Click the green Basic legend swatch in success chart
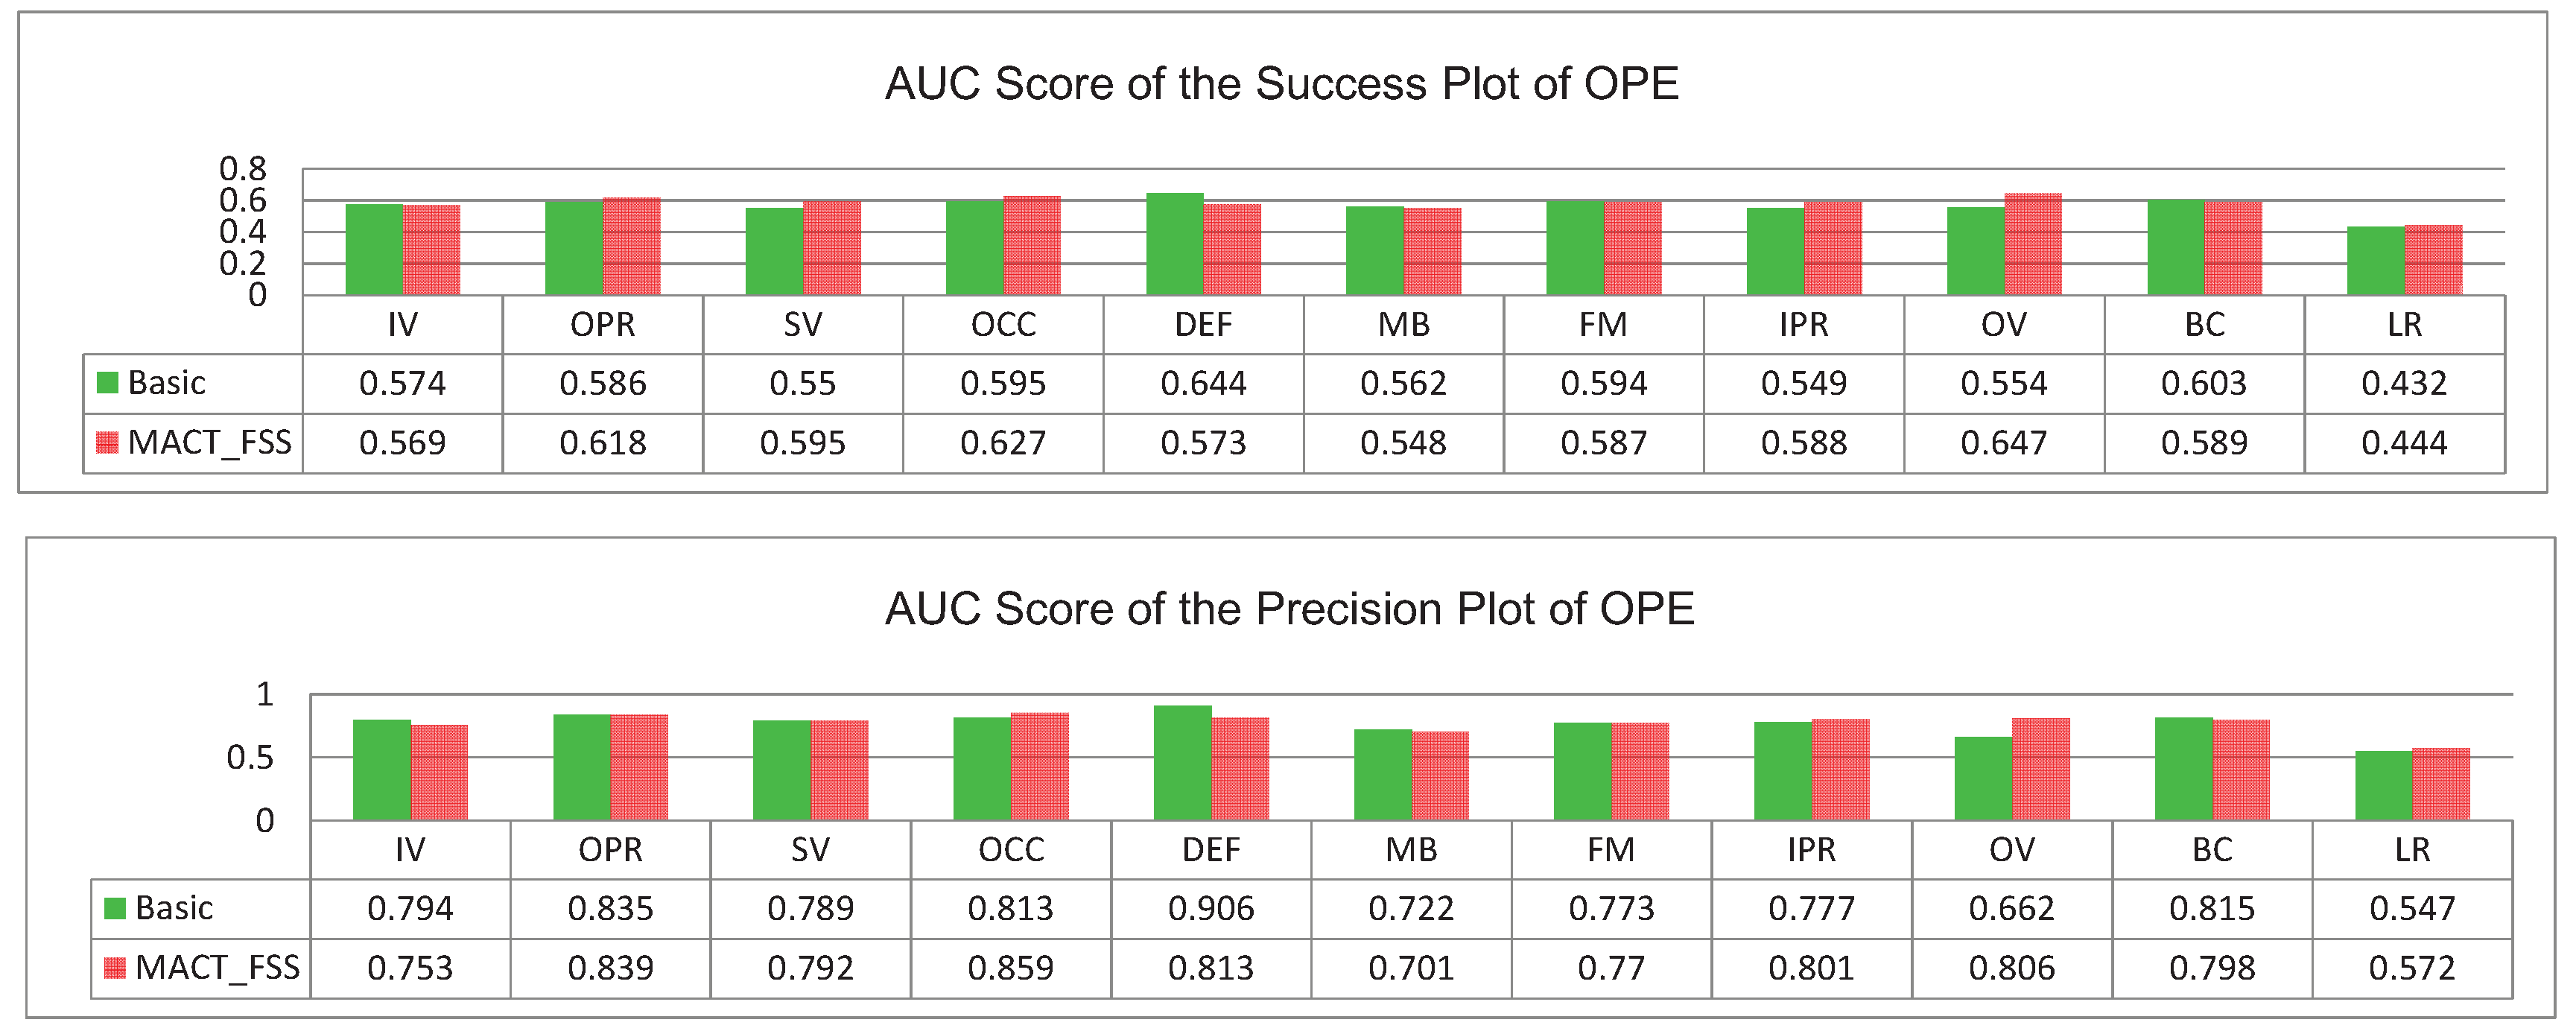Image resolution: width=2576 pixels, height=1034 pixels. coord(108,383)
